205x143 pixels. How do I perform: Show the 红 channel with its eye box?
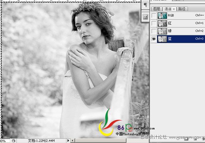(x=154, y=23)
